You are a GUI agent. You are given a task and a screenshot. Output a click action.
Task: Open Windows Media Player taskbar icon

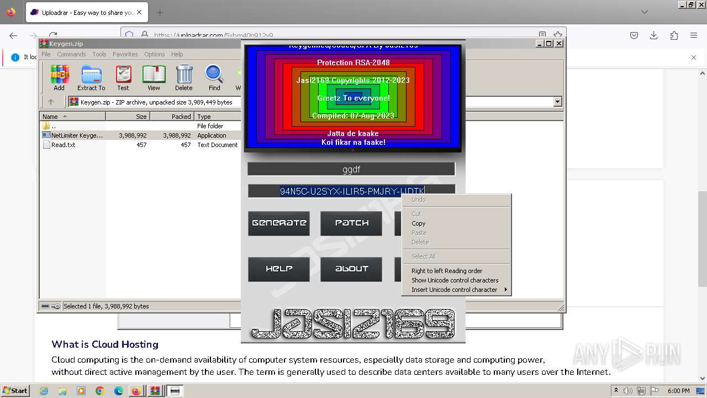[81, 391]
